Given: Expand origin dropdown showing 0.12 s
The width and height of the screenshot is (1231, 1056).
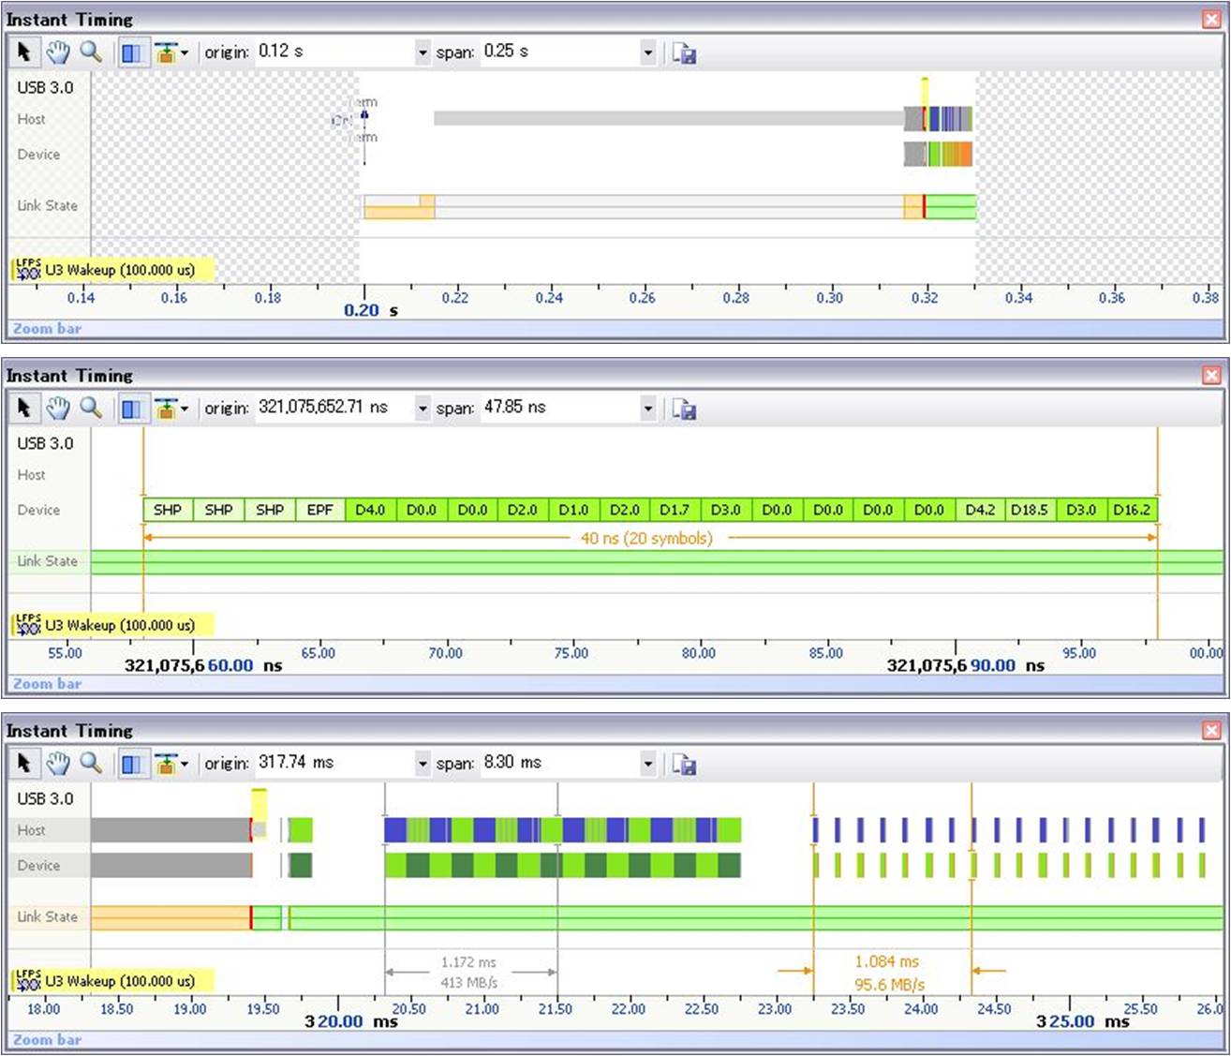Looking at the screenshot, I should tap(423, 52).
